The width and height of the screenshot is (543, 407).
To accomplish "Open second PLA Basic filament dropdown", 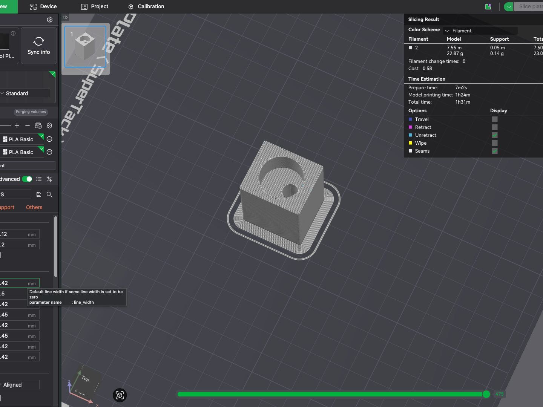I will coord(22,152).
